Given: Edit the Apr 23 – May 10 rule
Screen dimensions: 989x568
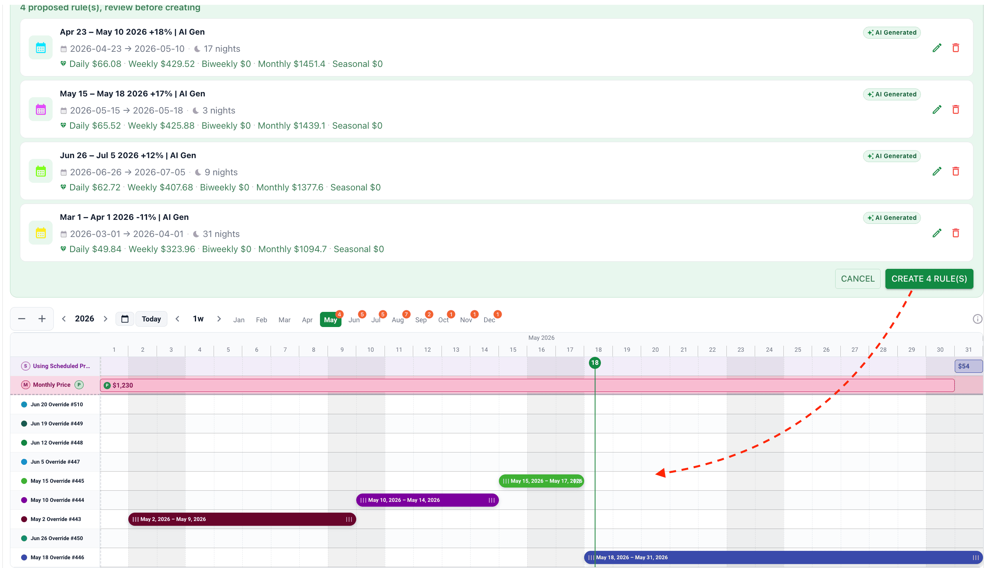Looking at the screenshot, I should (x=937, y=48).
